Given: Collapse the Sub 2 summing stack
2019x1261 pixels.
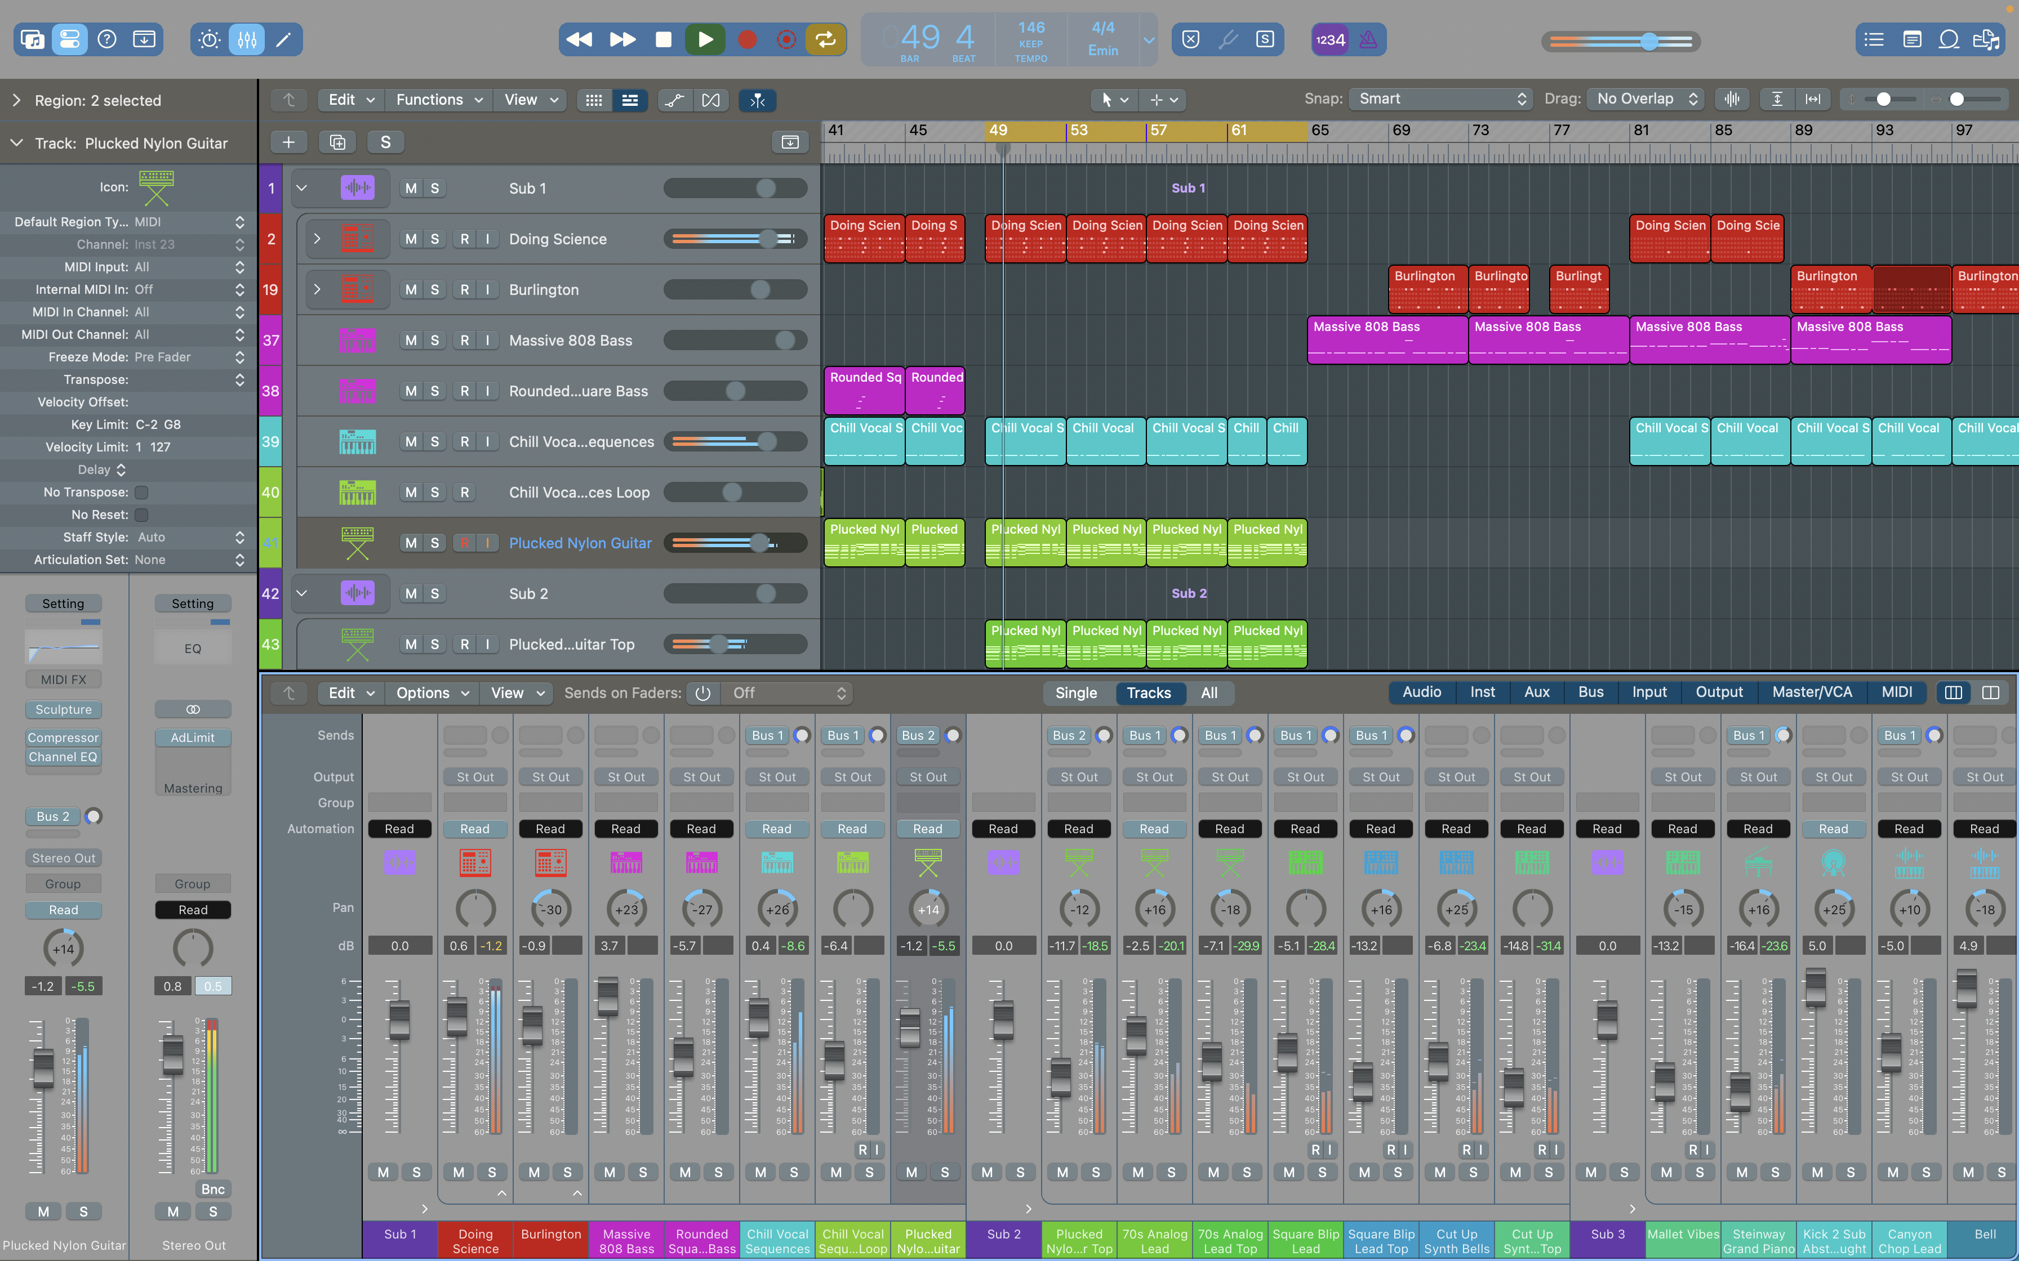Looking at the screenshot, I should coord(302,594).
